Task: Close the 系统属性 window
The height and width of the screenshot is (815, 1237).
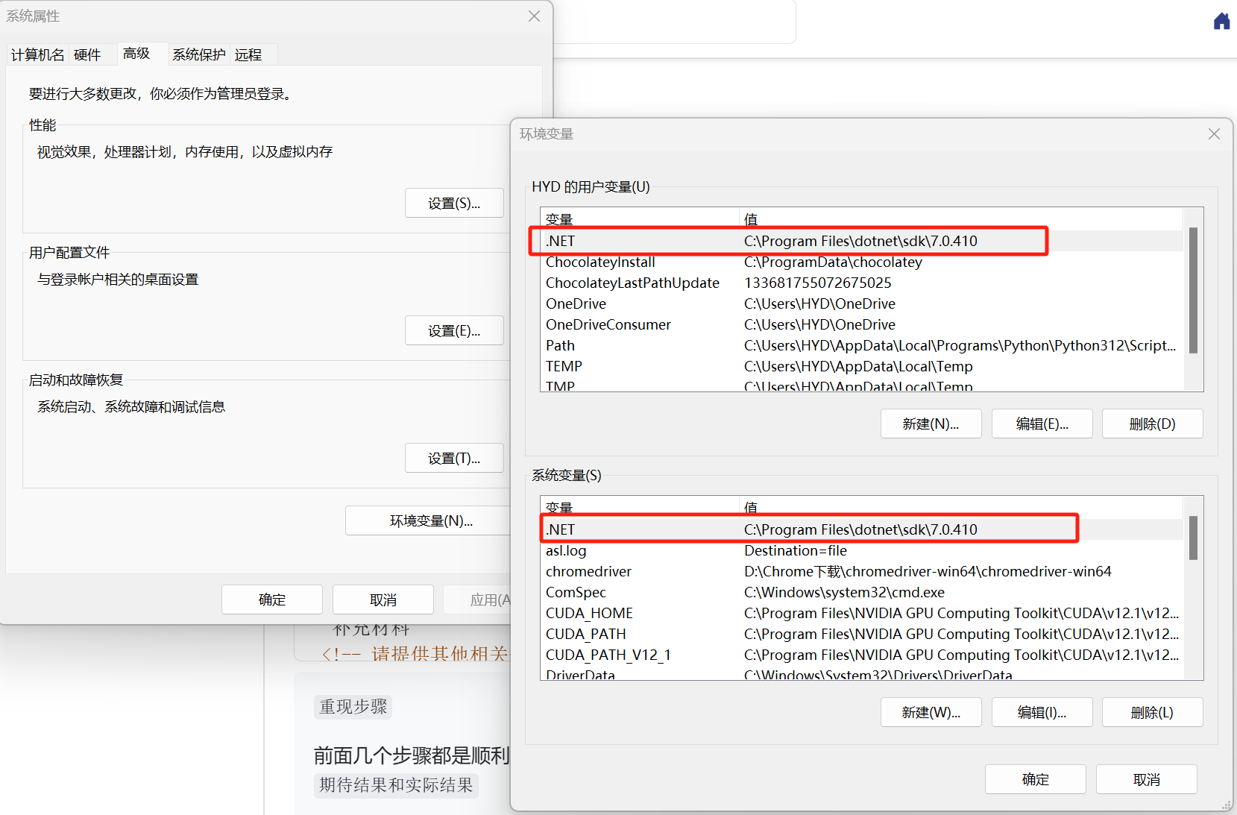Action: [534, 16]
